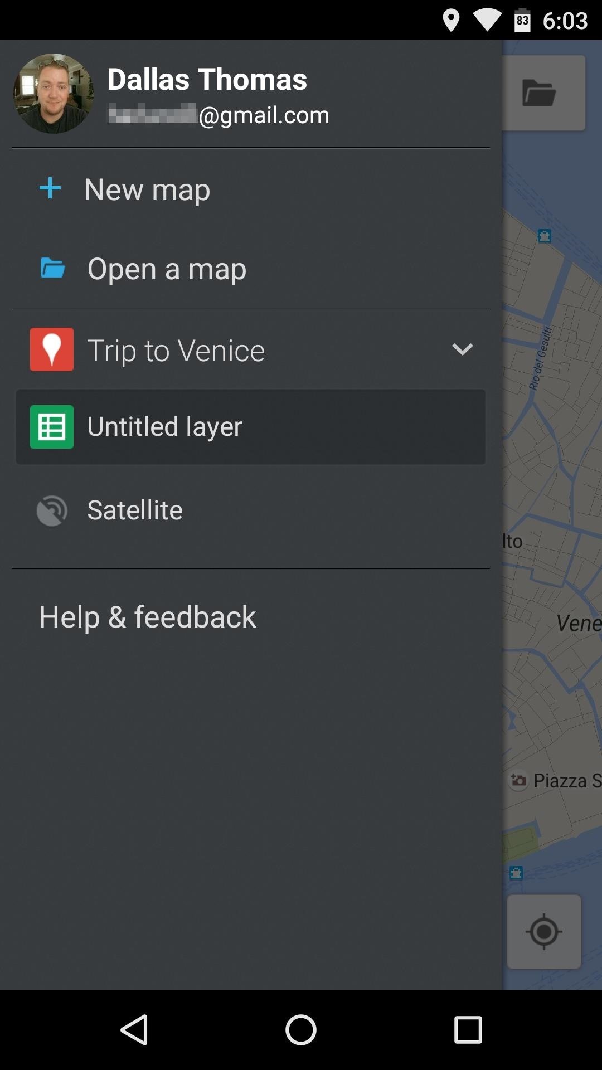Tap the Piazza camera marker on the map
602x1070 pixels.
tap(519, 780)
